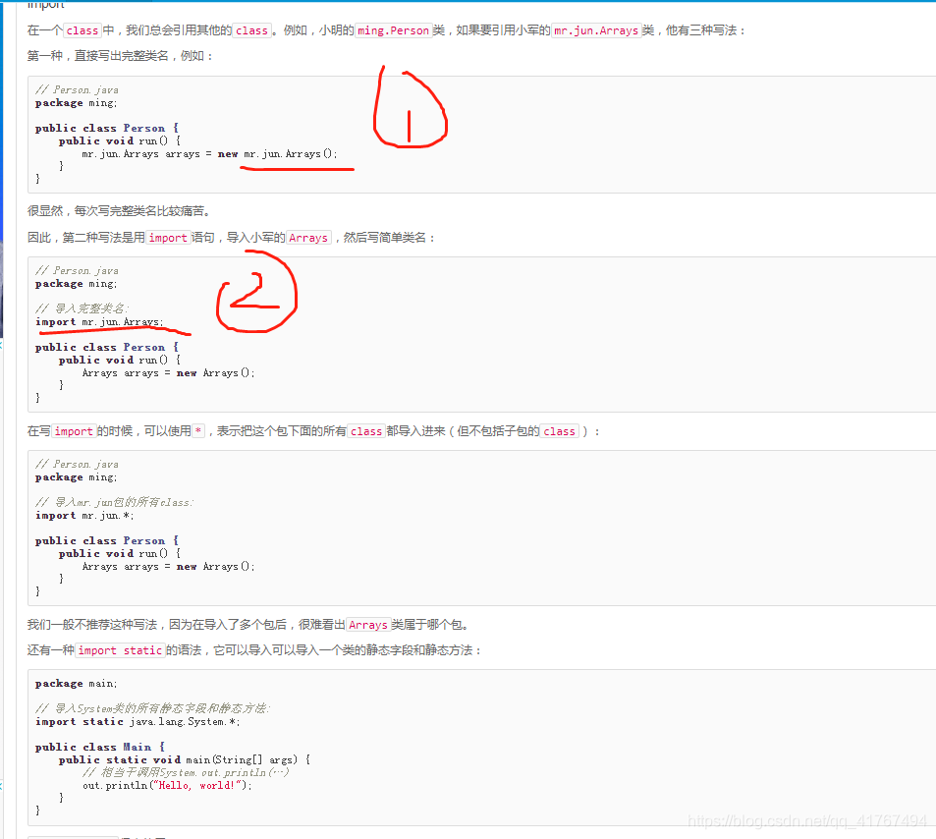Click code line 'public class Main {'

100,747
